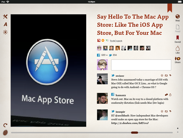This screenshot has width=183, height=138.
Task: Tap the 12.00pm clock in status bar
Action: click(91, 2)
